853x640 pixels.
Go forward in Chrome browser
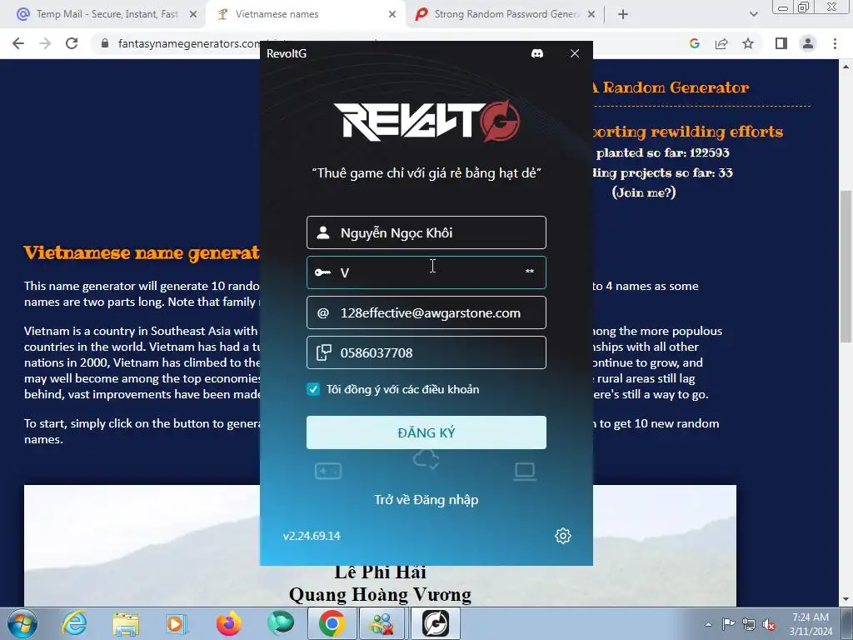point(45,43)
